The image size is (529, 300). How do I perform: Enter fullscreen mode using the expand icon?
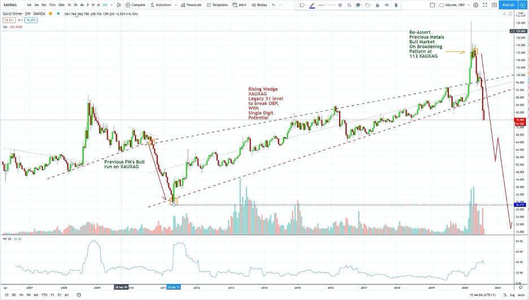pyautogui.click(x=485, y=5)
